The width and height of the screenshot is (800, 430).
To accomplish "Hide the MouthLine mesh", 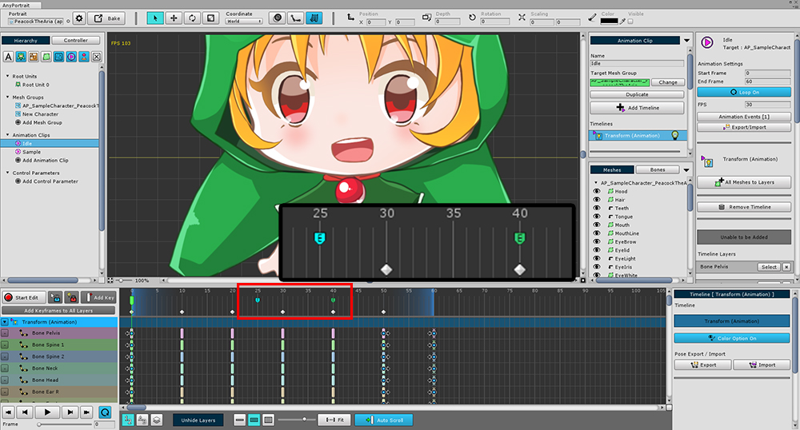I will 596,233.
